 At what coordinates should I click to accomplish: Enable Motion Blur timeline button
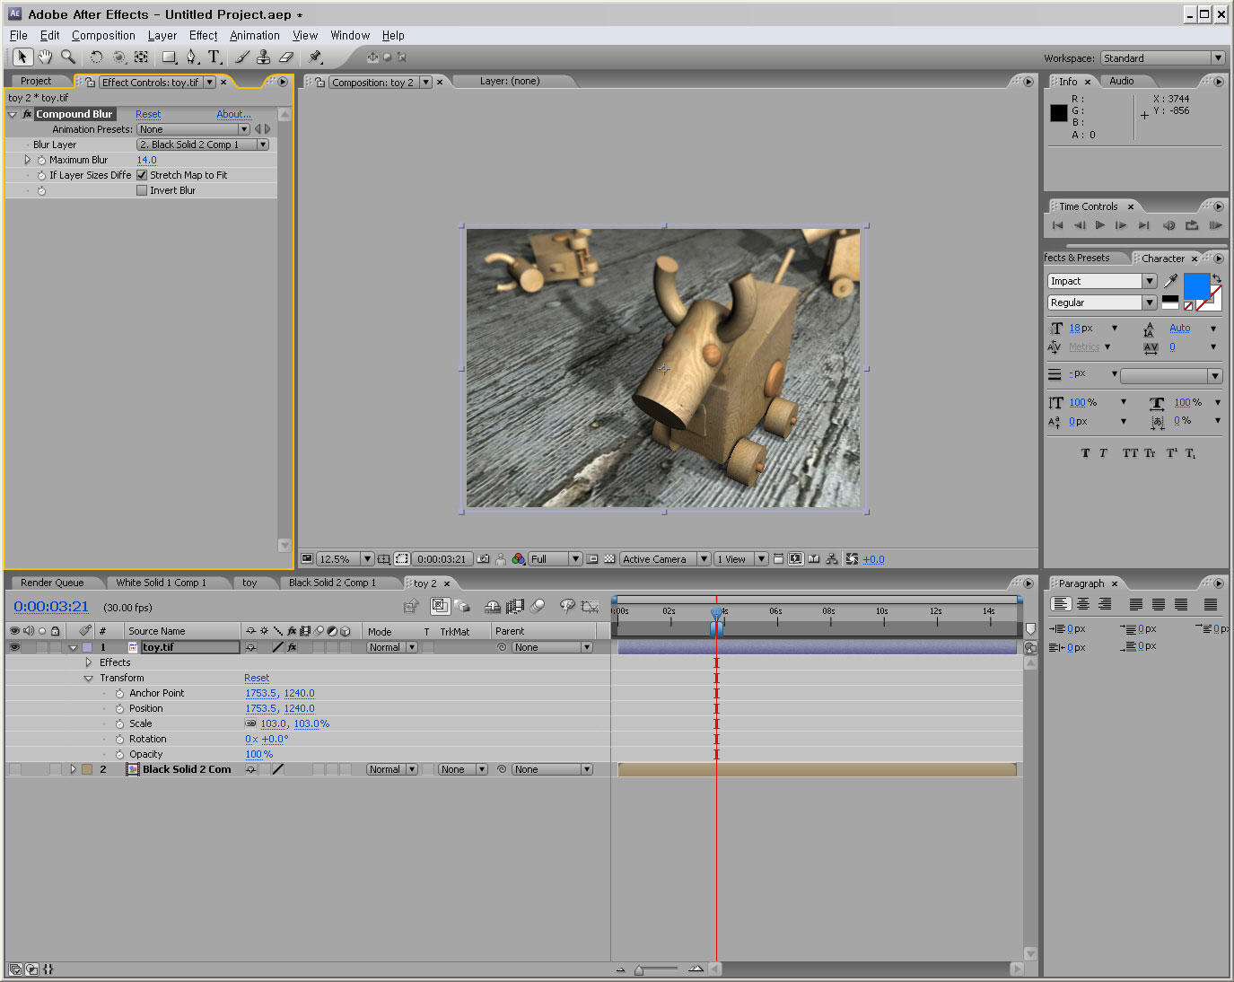pyautogui.click(x=538, y=606)
